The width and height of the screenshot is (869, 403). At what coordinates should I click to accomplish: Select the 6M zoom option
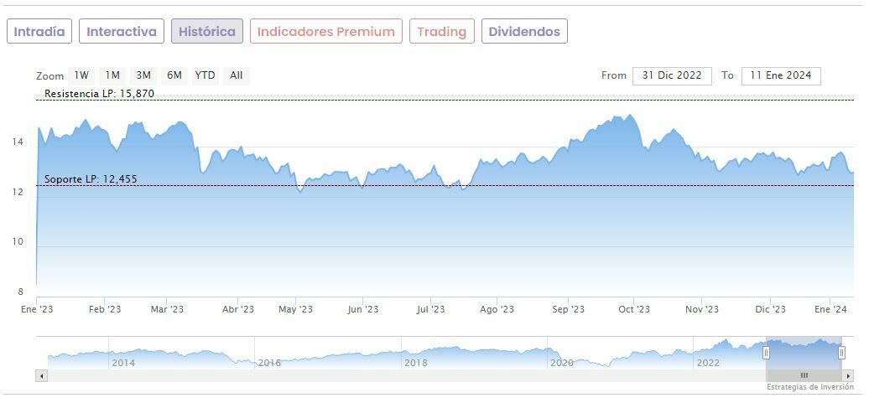(x=174, y=75)
